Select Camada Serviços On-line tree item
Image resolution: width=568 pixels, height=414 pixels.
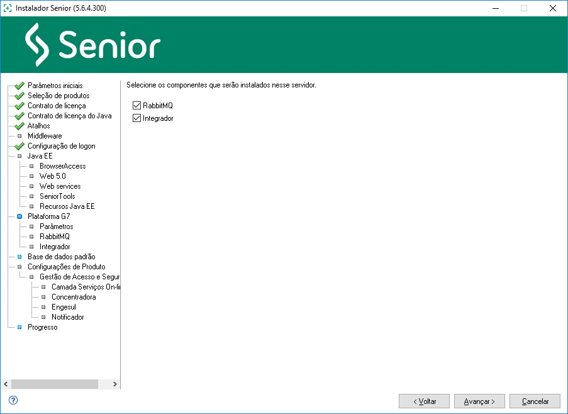(x=86, y=287)
